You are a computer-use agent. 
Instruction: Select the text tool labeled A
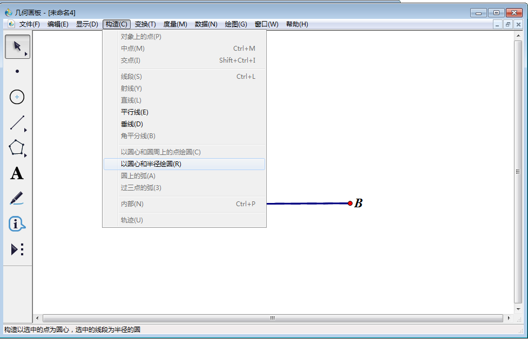click(17, 174)
